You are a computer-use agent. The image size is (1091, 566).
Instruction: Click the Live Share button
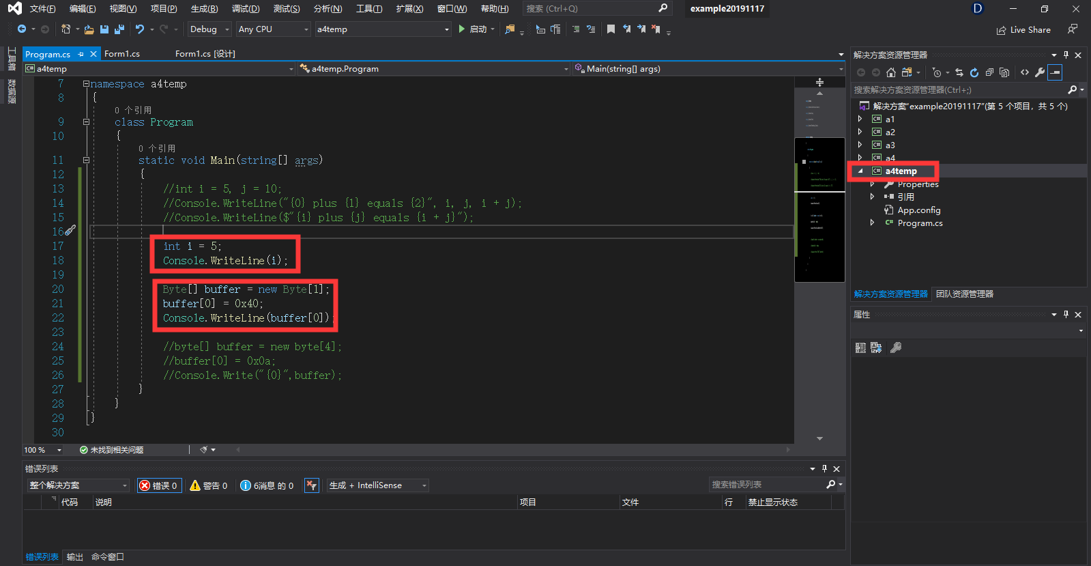pyautogui.click(x=1023, y=30)
